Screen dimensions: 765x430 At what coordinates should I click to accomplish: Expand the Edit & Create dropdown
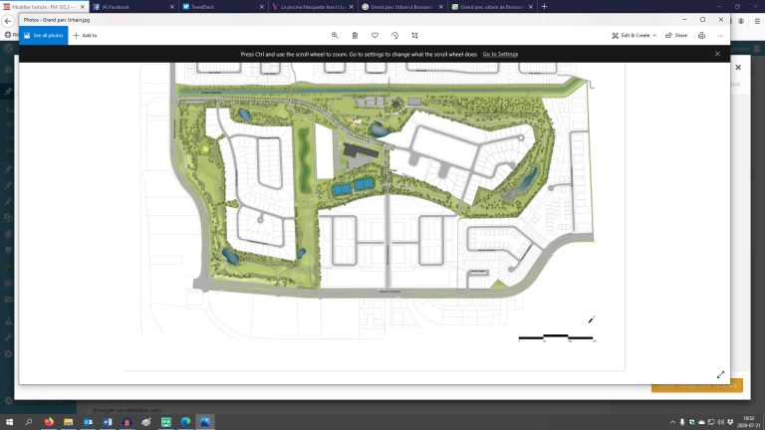point(634,35)
